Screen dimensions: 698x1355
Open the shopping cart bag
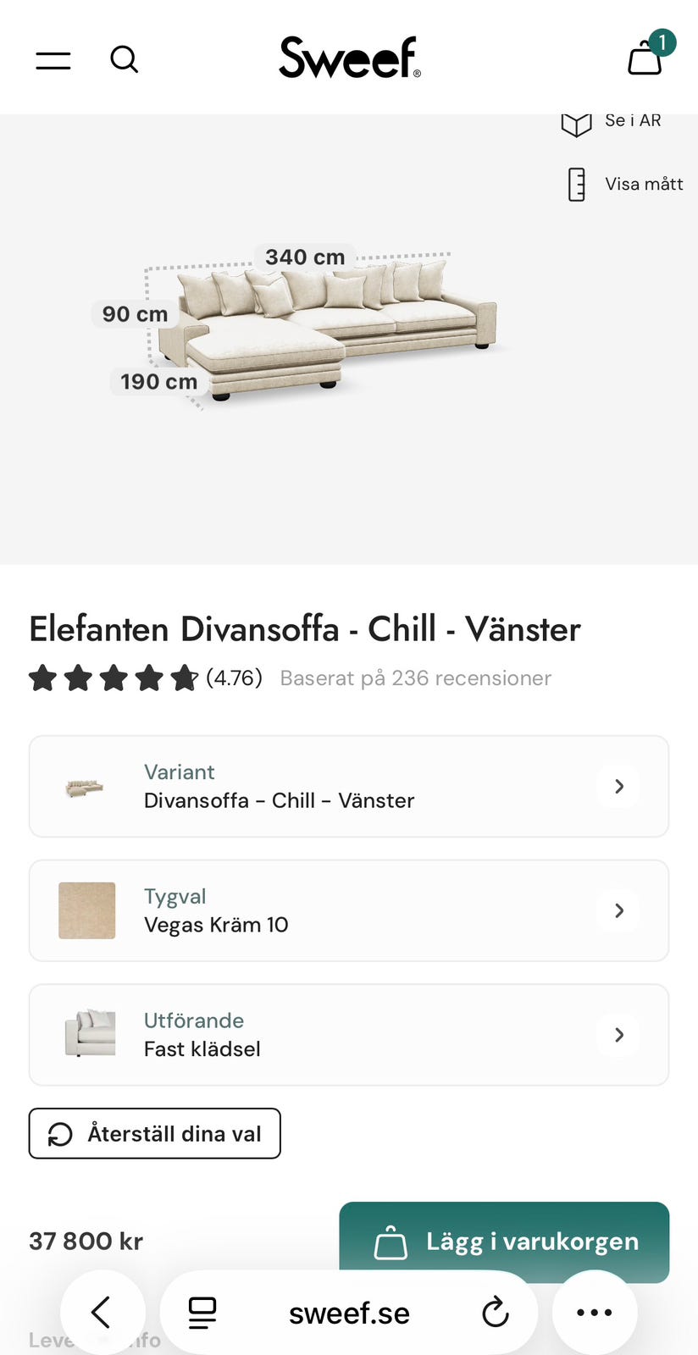point(645,58)
